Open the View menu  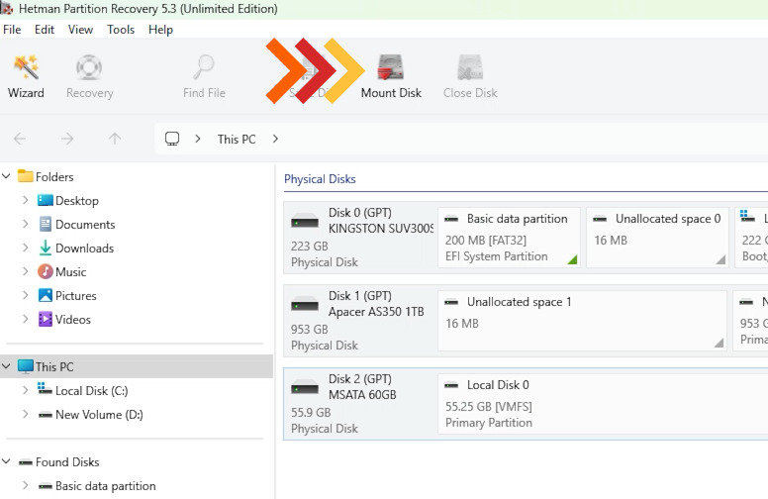coord(80,30)
